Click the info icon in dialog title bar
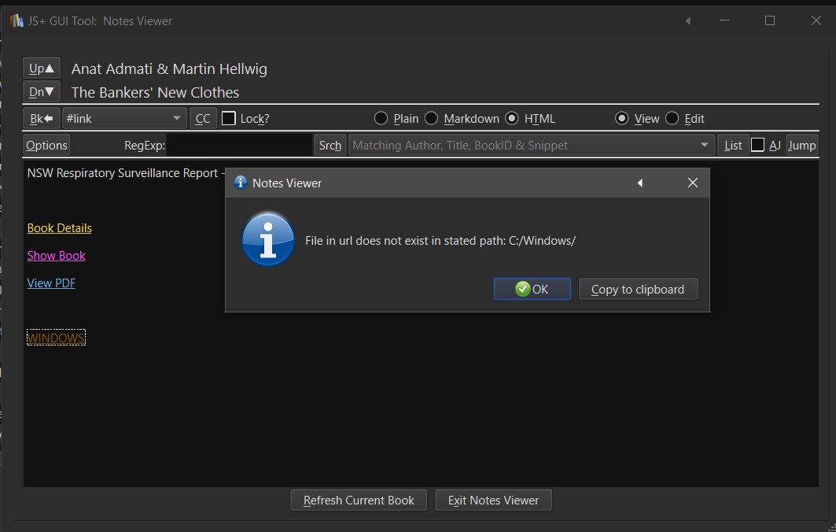This screenshot has height=532, width=836. coord(241,183)
